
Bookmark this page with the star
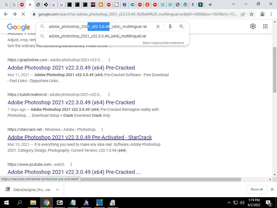[x=252, y=14]
